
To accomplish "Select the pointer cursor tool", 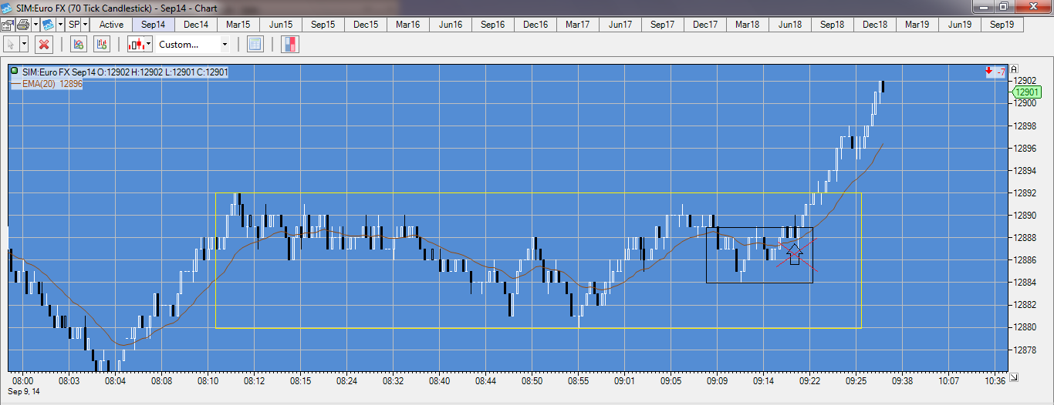I will (11, 45).
